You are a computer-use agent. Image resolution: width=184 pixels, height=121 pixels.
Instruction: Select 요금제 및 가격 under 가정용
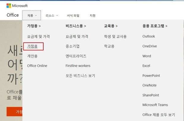pos(38,36)
